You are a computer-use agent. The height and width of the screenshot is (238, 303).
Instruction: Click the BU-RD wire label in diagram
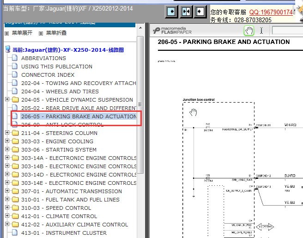click(x=290, y=176)
